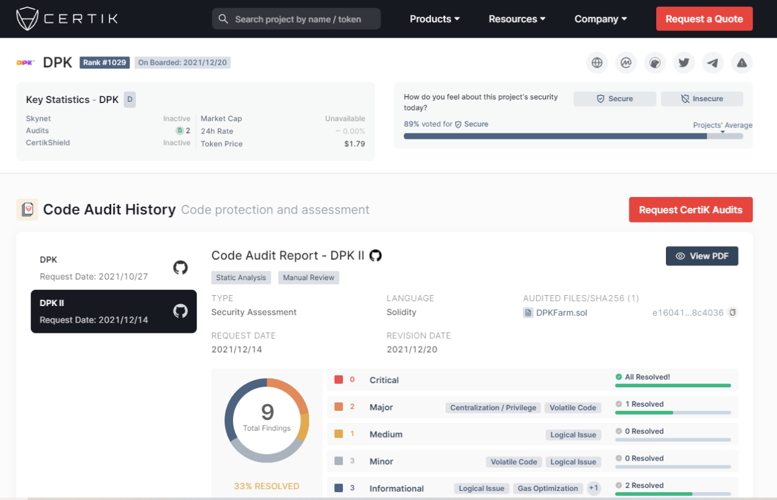This screenshot has width=777, height=500.
Task: Click the Unavailable market cap value
Action: point(345,119)
